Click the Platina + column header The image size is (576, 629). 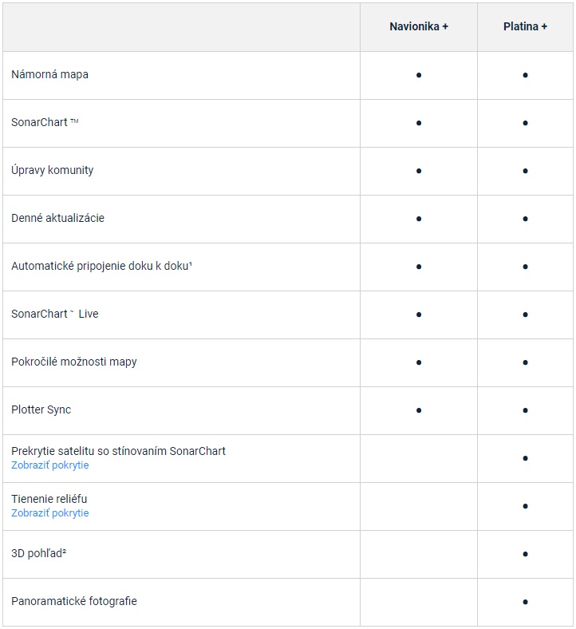pos(525,26)
